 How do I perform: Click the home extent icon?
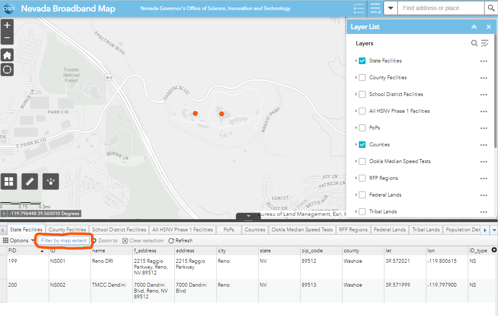pyautogui.click(x=7, y=55)
